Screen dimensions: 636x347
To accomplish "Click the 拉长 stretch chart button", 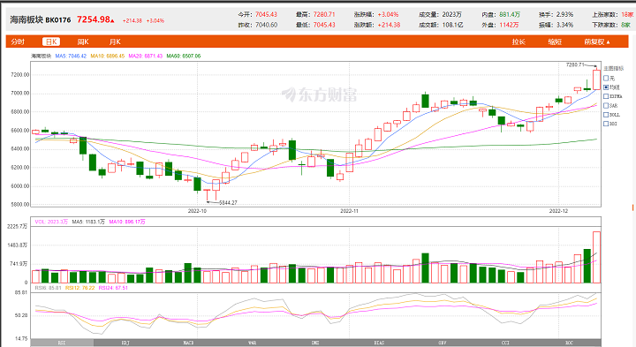I will (519, 41).
